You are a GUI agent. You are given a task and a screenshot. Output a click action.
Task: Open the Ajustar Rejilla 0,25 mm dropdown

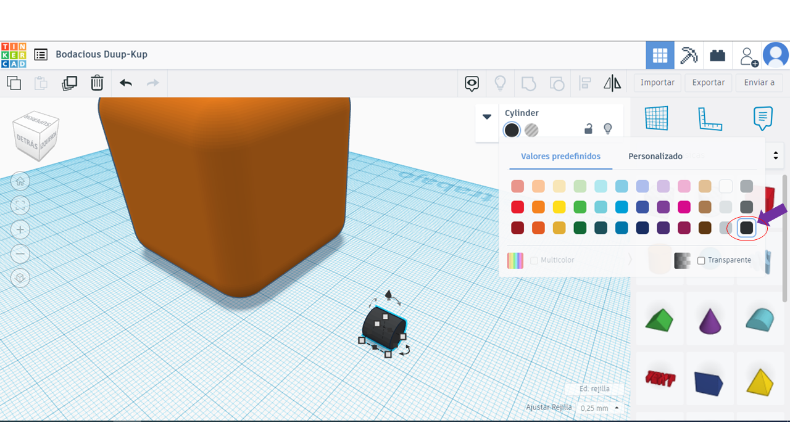coord(599,408)
